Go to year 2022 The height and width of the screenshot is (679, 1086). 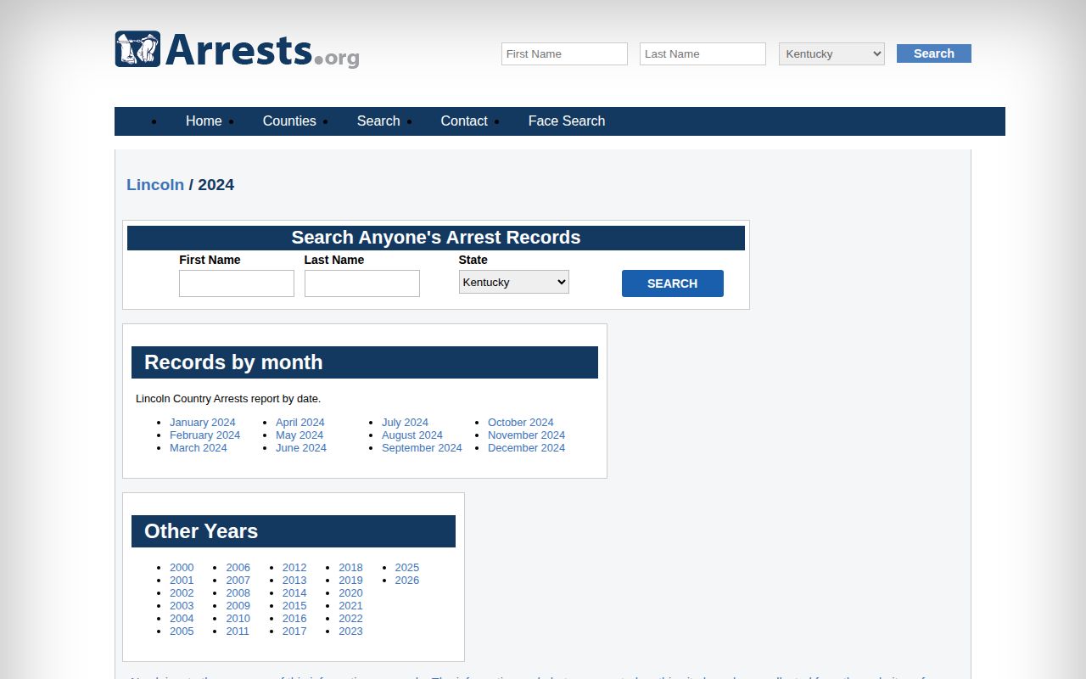coord(350,618)
